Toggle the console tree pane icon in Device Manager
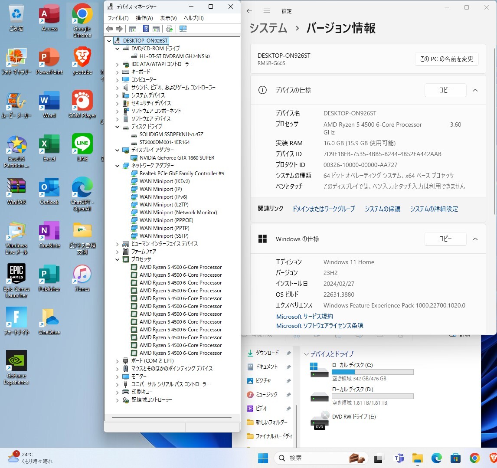 [133, 29]
